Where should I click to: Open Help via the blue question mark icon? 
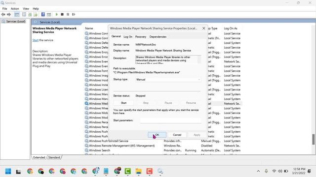(43, 14)
